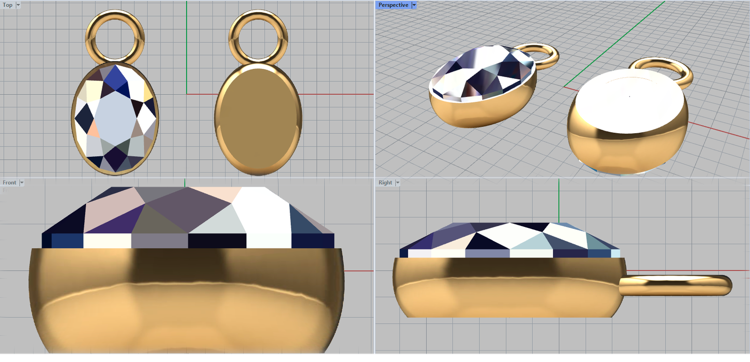This screenshot has height=362, width=750.
Task: Open the Front viewport dropdown arrow
Action: pos(22,183)
